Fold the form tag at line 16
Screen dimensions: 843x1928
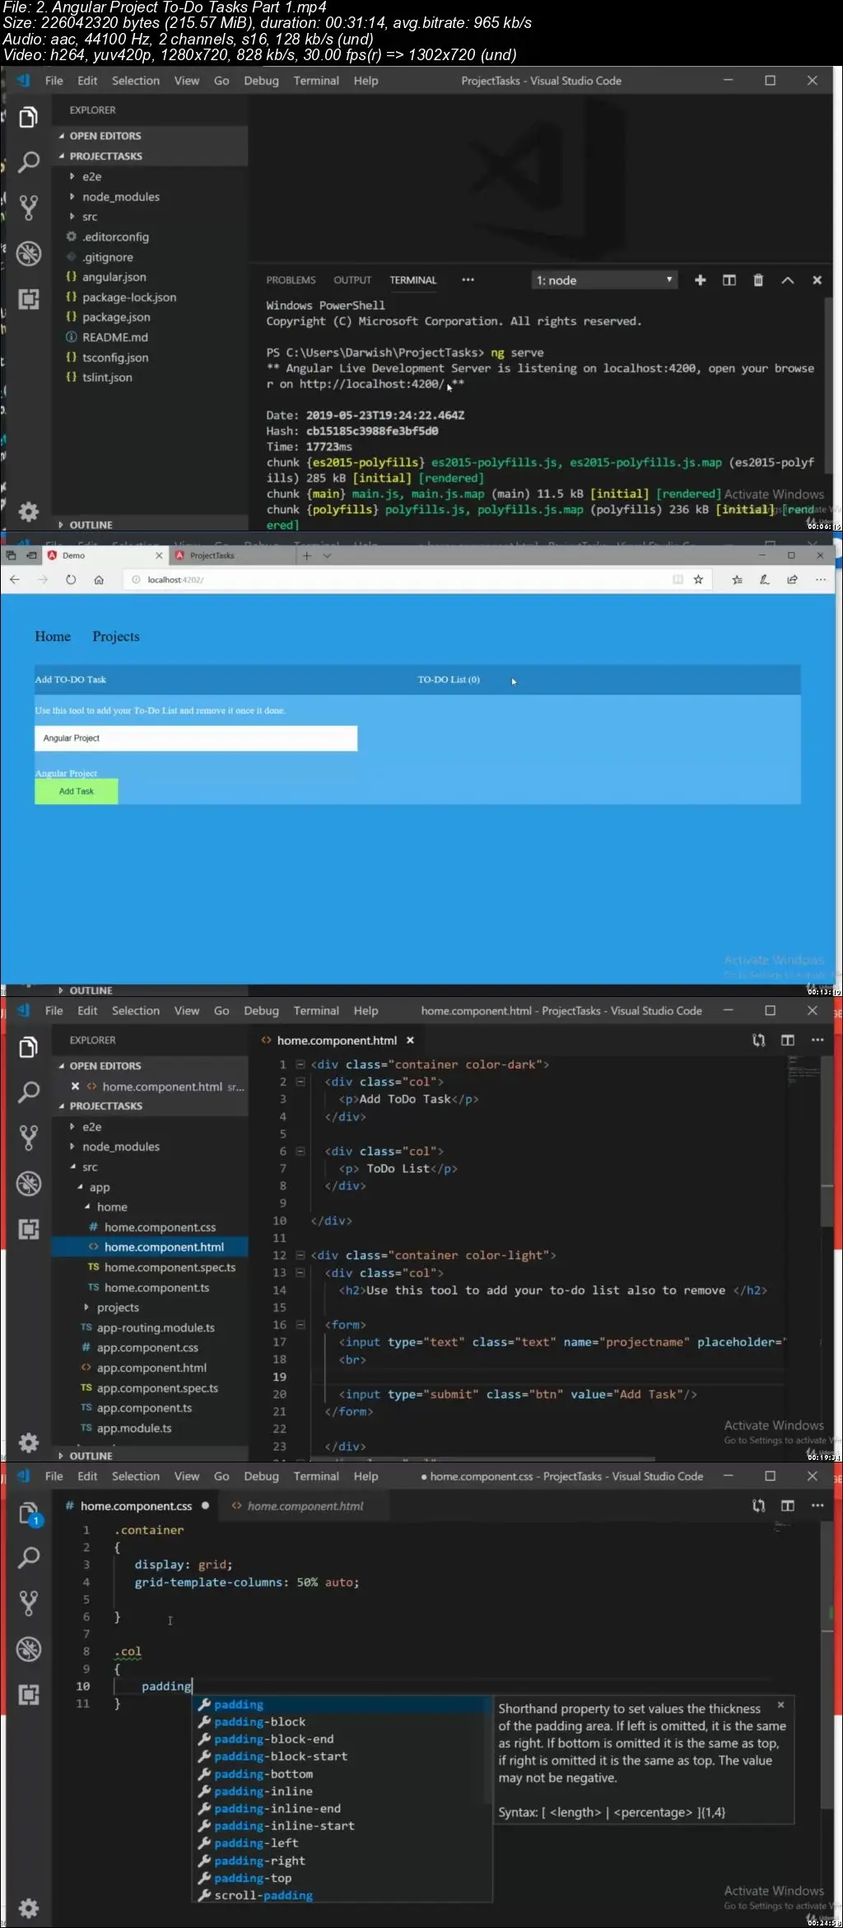click(300, 1325)
